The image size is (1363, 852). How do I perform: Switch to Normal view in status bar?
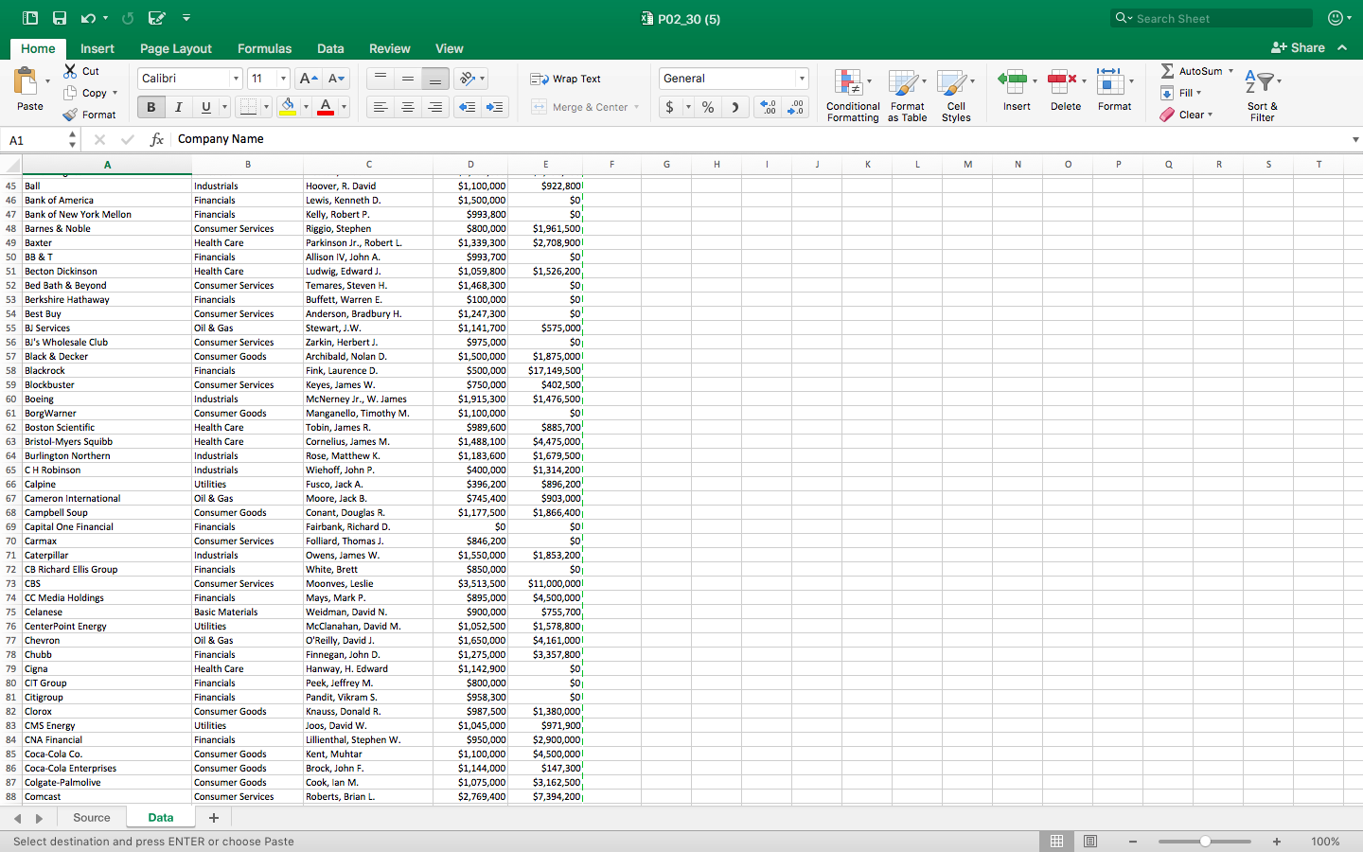(1056, 842)
